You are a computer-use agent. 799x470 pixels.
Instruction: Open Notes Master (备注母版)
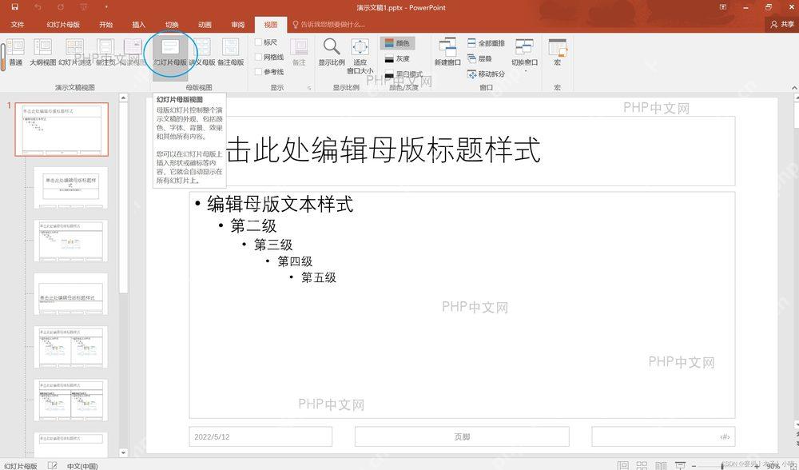(x=230, y=53)
